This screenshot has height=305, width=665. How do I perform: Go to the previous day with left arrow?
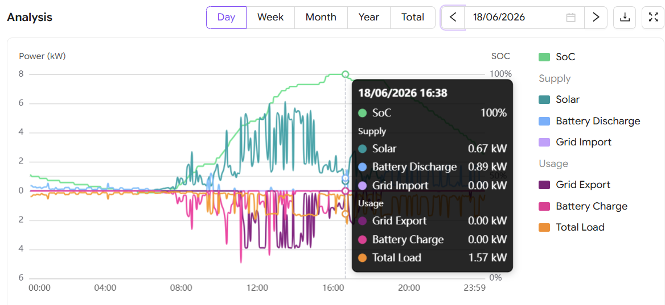(453, 18)
